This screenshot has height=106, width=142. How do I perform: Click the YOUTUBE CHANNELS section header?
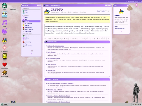tap(77, 42)
